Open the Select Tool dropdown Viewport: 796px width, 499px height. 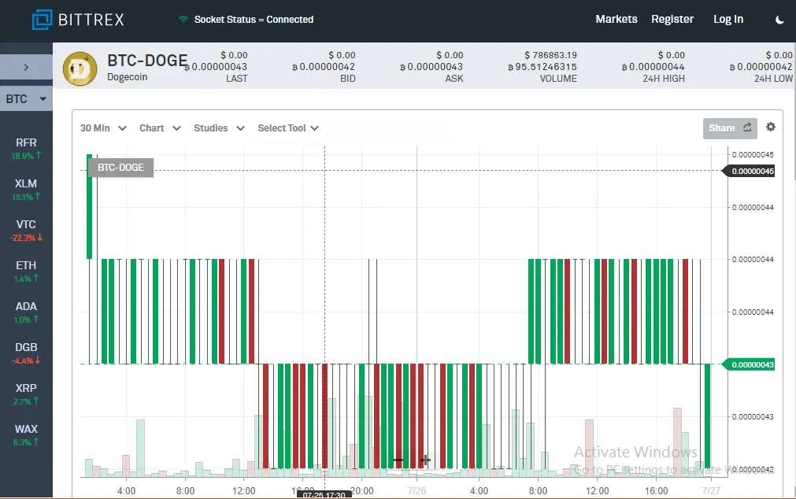[288, 128]
